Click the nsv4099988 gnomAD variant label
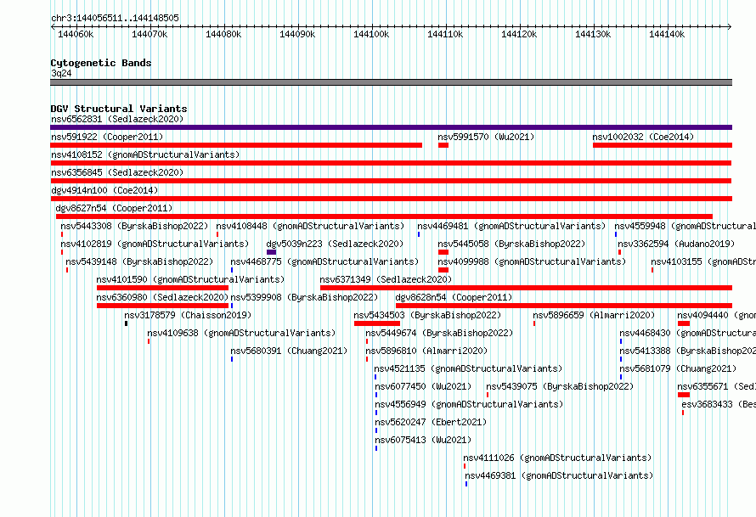This screenshot has width=756, height=517. pos(532,261)
